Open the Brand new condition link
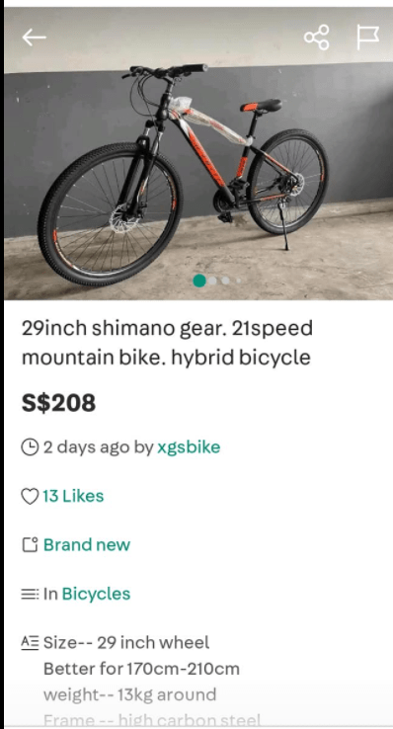This screenshot has height=729, width=393. click(87, 545)
